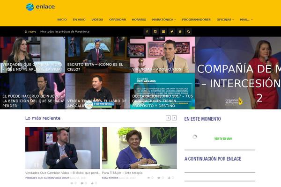Open OFRENDAR menu item
The image size is (281, 187).
click(x=118, y=20)
